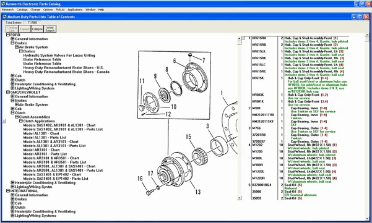Screen dimensions: 372x223
Task: Click the Expand button
Action: click(x=25, y=29)
